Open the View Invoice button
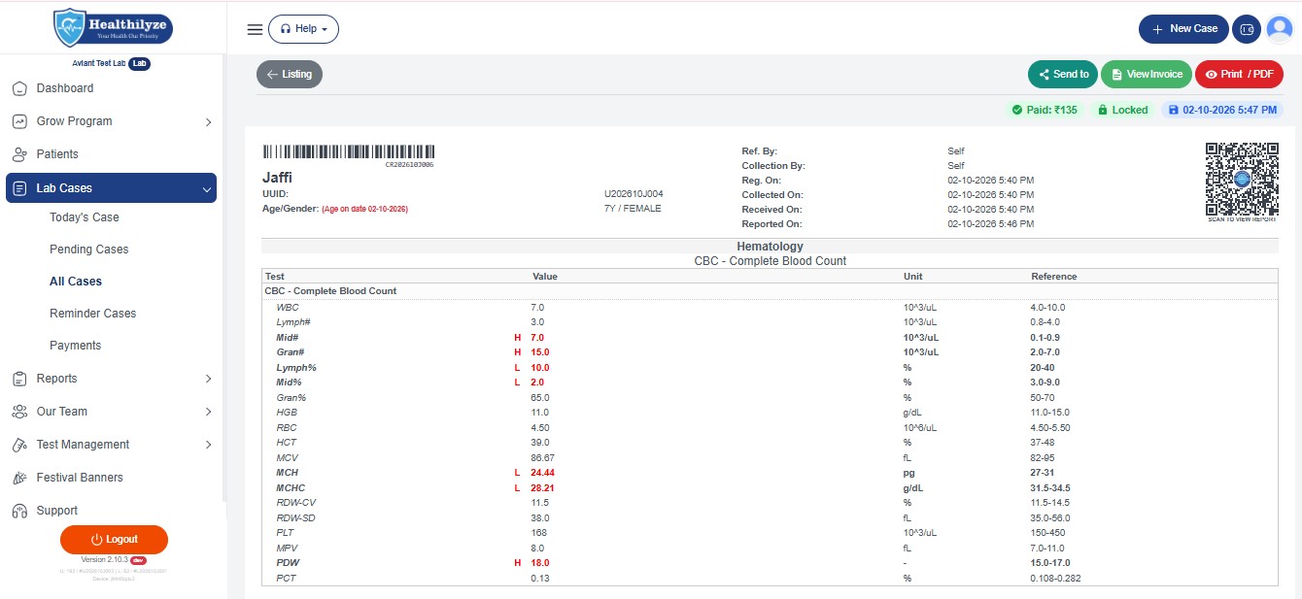The width and height of the screenshot is (1302, 599). click(1147, 74)
